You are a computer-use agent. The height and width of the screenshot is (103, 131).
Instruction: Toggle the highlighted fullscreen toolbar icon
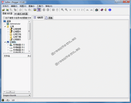coord(39,10)
